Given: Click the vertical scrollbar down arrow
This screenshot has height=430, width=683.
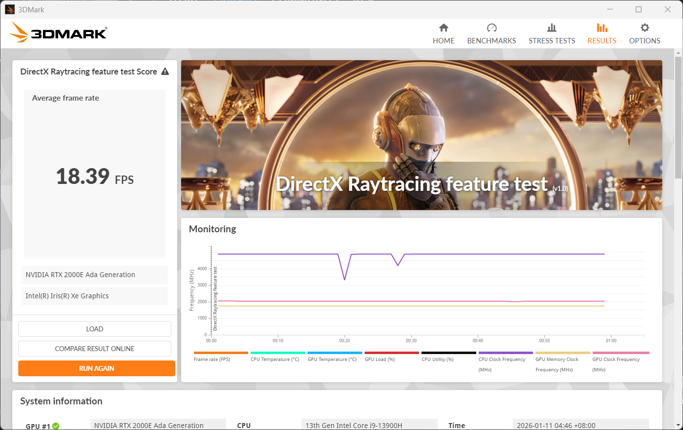Looking at the screenshot, I should coord(679,425).
